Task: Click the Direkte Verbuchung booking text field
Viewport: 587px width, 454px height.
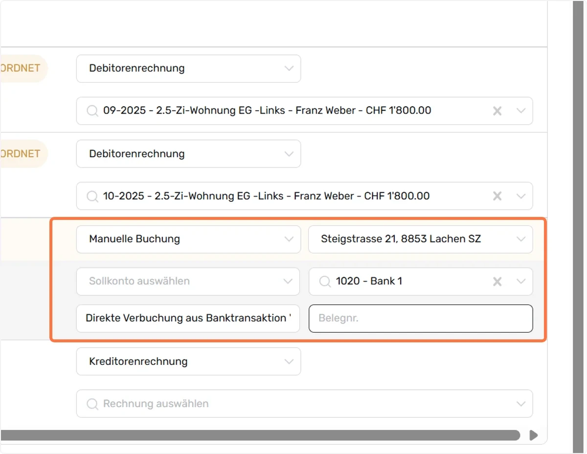Action: click(x=188, y=318)
